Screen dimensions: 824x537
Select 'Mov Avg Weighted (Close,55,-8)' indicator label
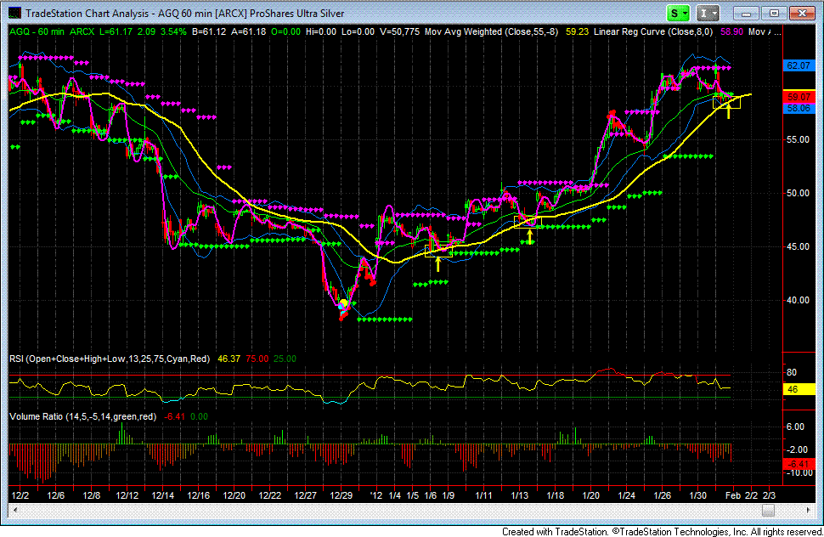coord(491,31)
